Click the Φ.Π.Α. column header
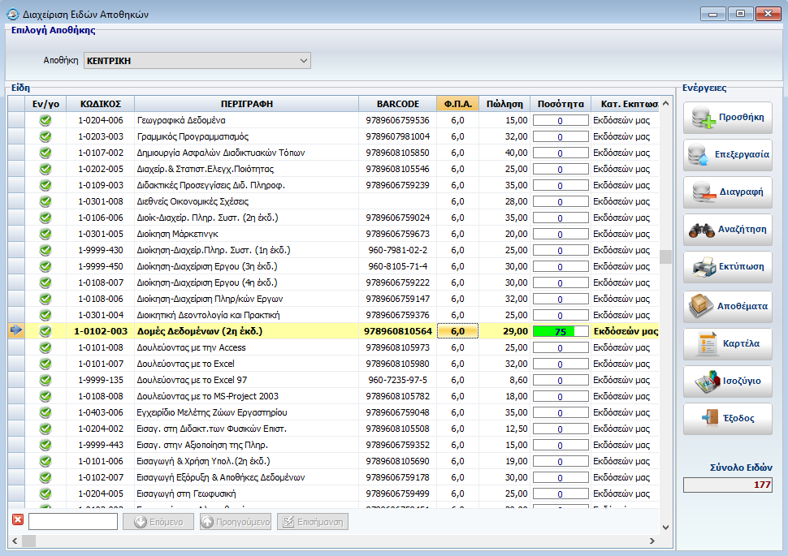This screenshot has height=556, width=788. point(458,104)
